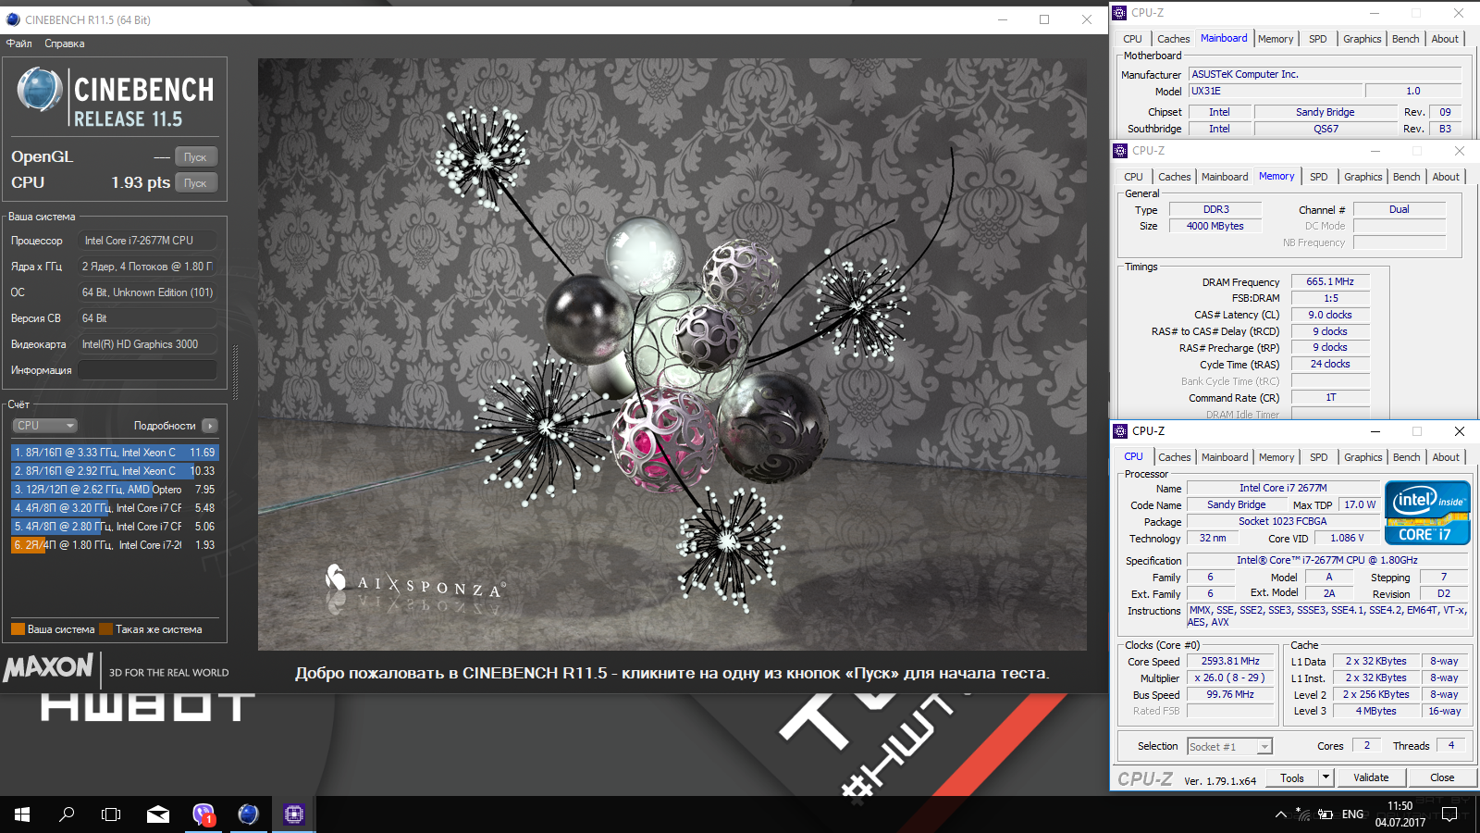The image size is (1480, 833).
Task: Open SPD tab in Mainboard CPU-Z window
Action: (1318, 39)
